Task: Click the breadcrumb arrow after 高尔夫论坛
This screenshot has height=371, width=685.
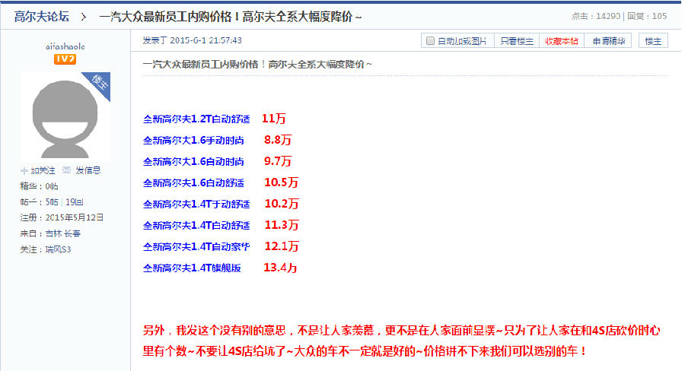Action: (82, 16)
